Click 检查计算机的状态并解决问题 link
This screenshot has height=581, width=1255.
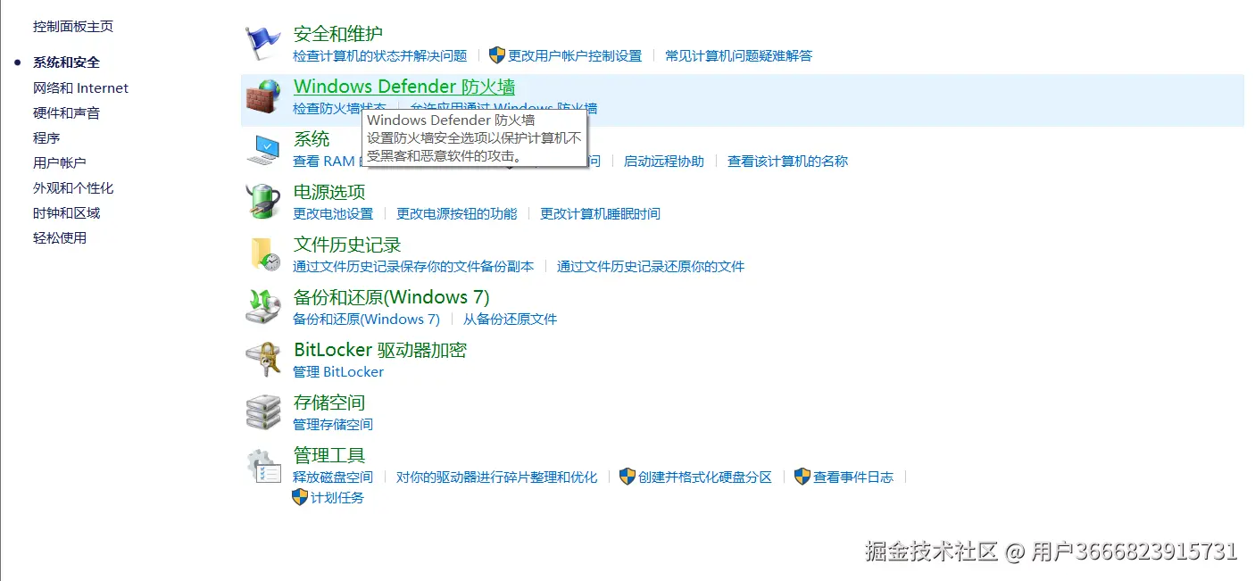tap(380, 55)
